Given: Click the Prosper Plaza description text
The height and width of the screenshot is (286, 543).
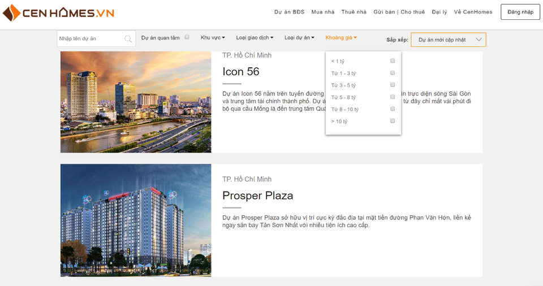Looking at the screenshot, I should tap(347, 221).
